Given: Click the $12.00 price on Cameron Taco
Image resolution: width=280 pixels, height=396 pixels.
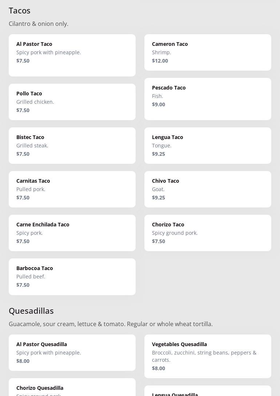Looking at the screenshot, I should 160,61.
